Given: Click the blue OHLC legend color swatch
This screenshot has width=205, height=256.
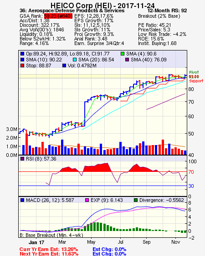Looking at the screenshot, I should 22,54.
